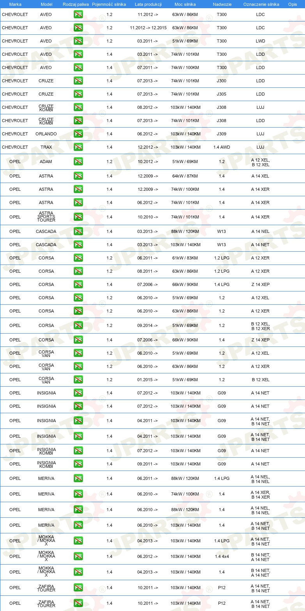
Task: Click the 09.2014 -> production date cell
Action: tap(148, 325)
